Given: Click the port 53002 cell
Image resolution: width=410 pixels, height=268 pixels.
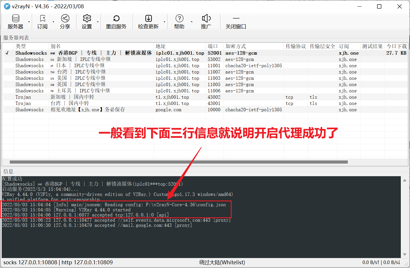Looking at the screenshot, I should pyautogui.click(x=214, y=59).
